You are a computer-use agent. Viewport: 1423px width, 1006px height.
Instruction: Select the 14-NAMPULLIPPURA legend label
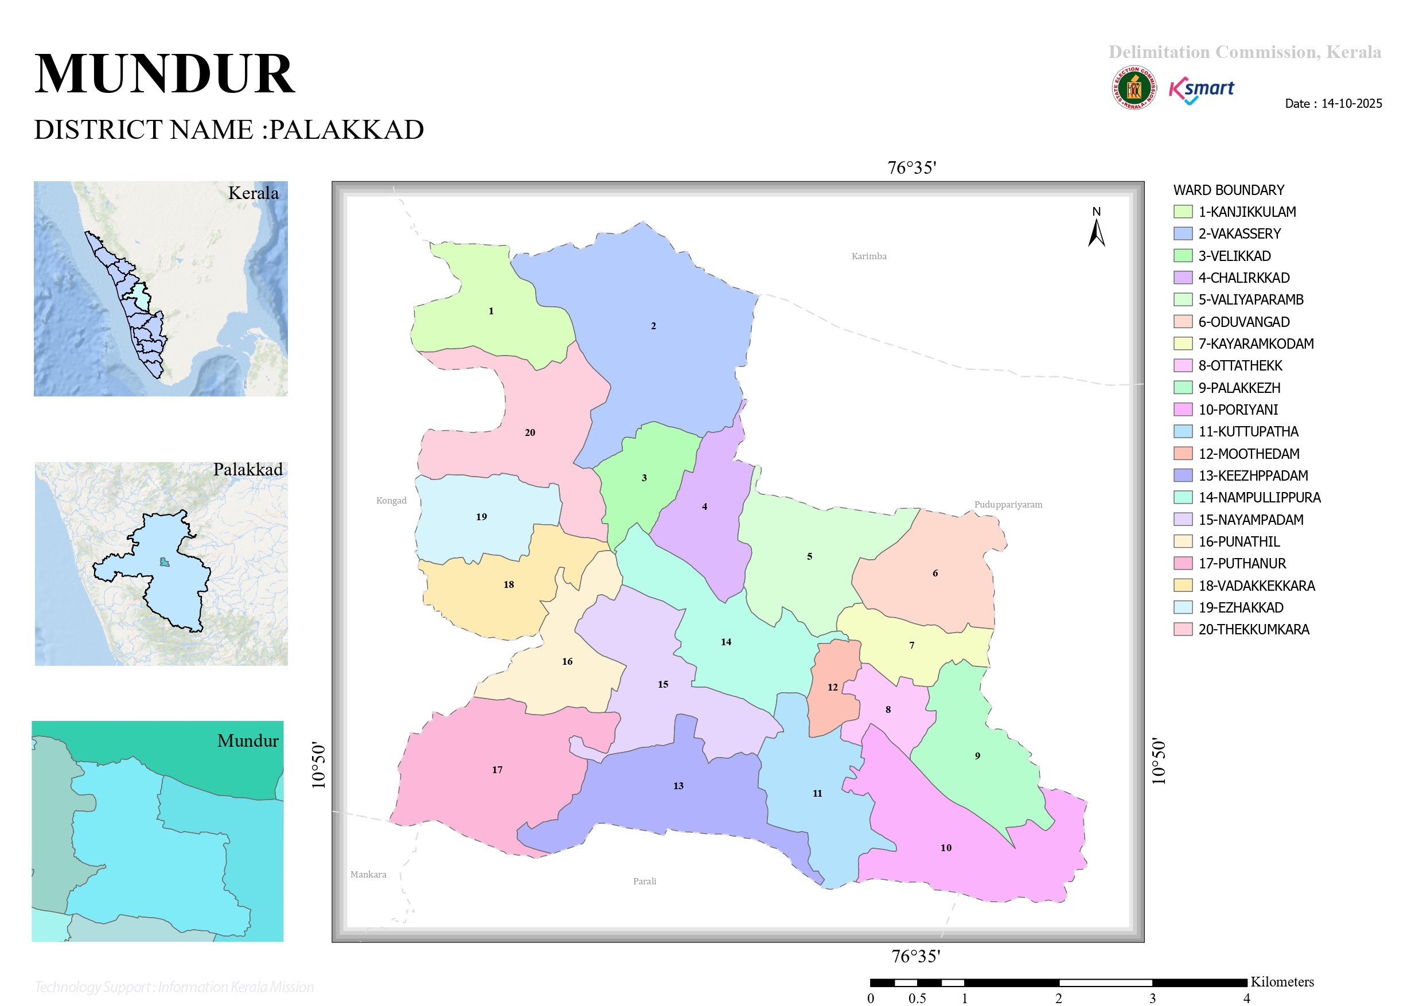[1259, 498]
